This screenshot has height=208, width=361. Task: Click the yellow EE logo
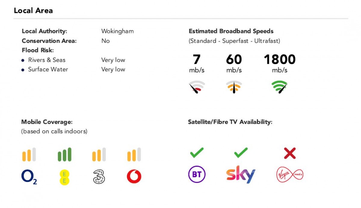click(x=64, y=177)
